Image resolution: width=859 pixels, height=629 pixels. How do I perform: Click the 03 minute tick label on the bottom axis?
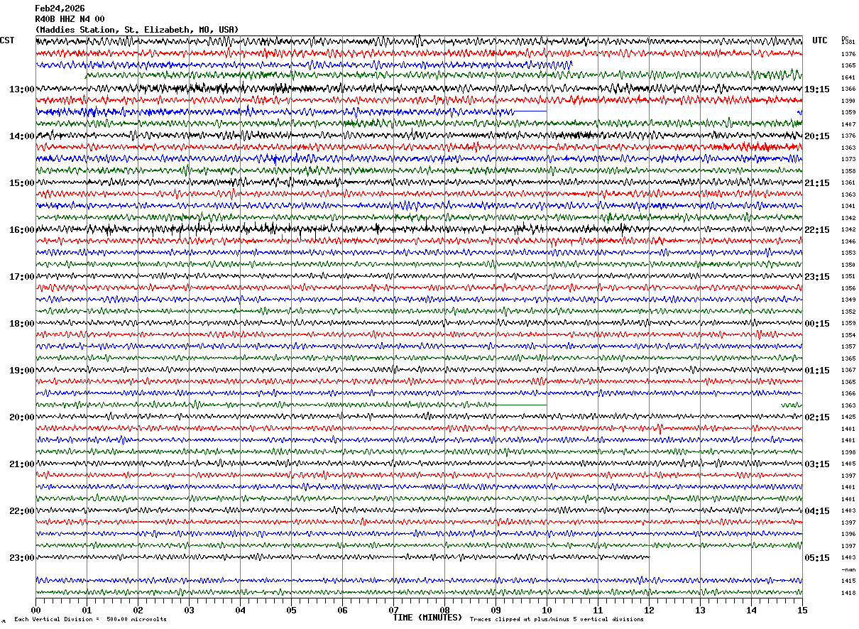(189, 610)
